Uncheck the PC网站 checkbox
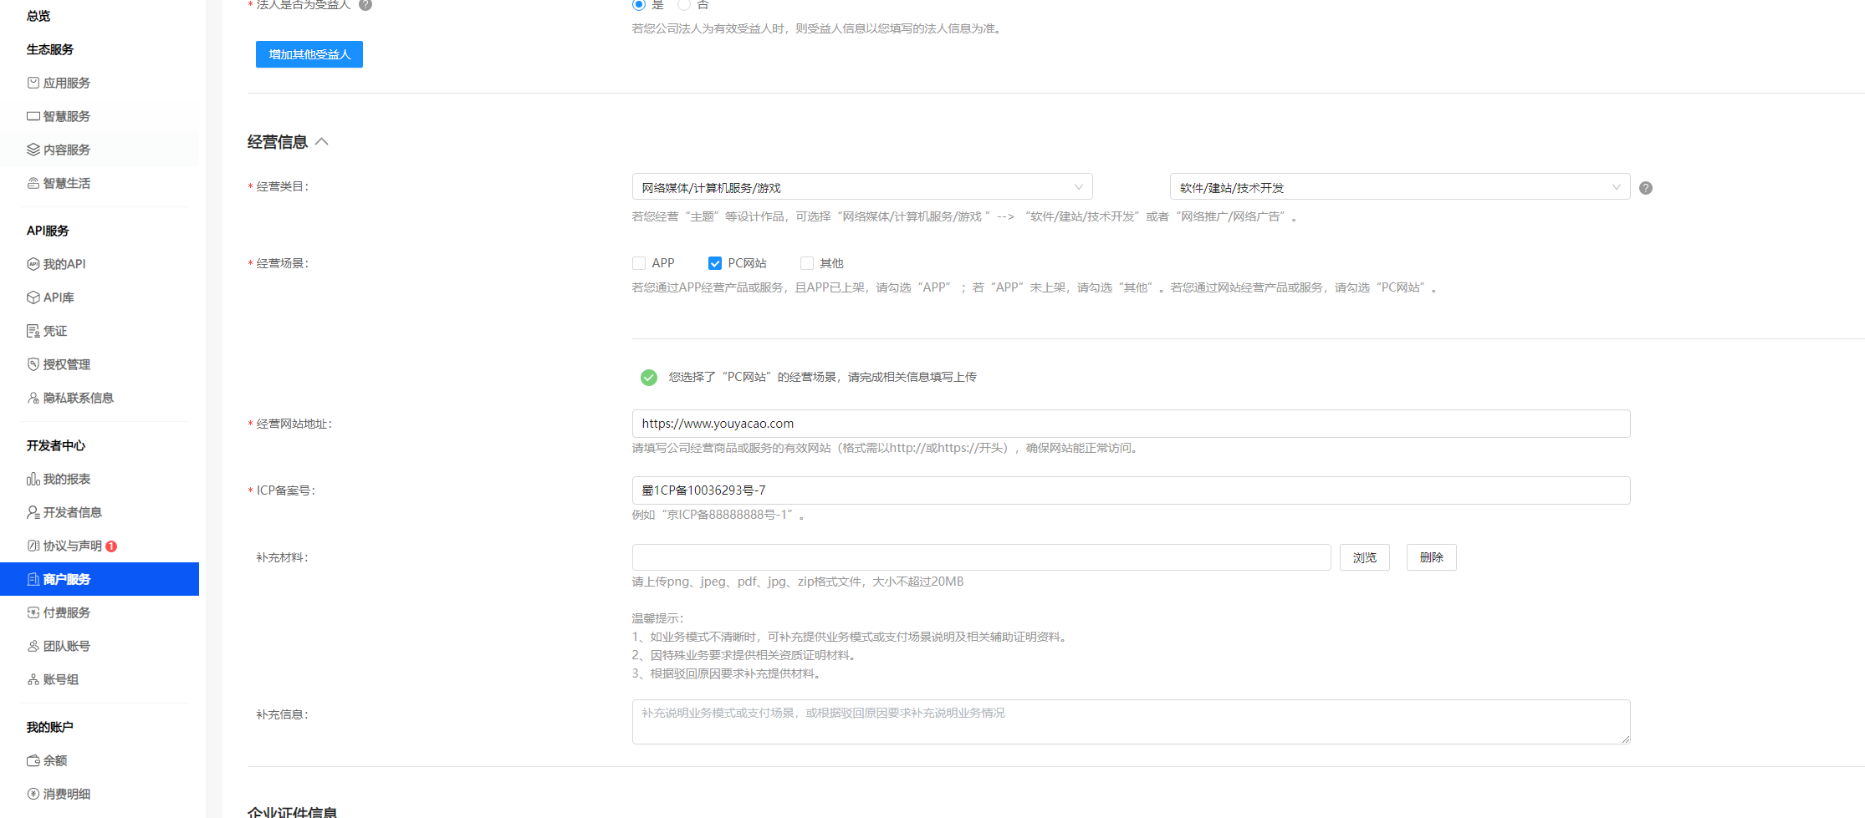This screenshot has width=1865, height=818. [715, 263]
